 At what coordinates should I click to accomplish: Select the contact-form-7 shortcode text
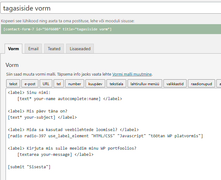click(x=58, y=29)
